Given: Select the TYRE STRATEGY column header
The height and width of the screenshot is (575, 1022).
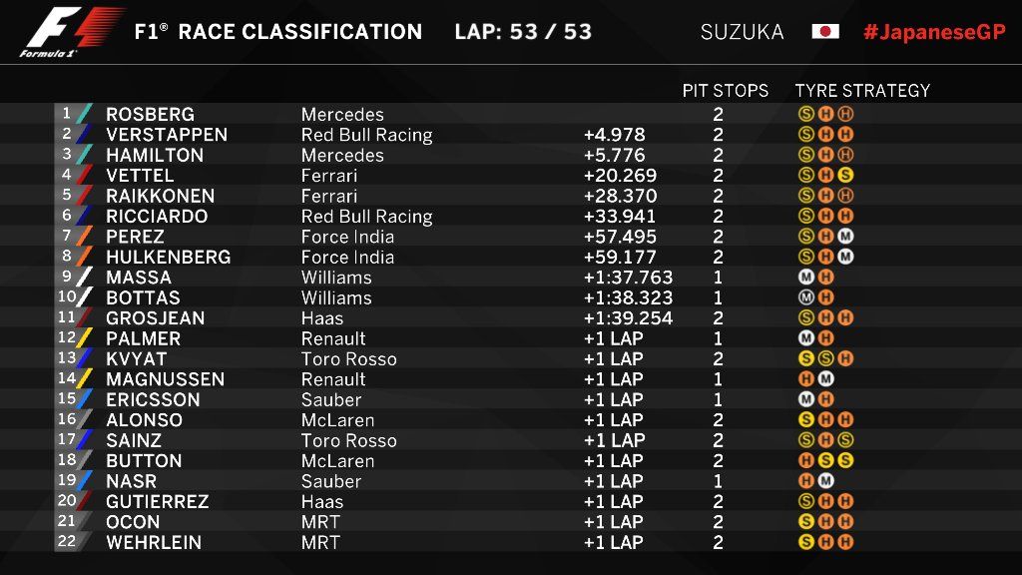Looking at the screenshot, I should [862, 90].
